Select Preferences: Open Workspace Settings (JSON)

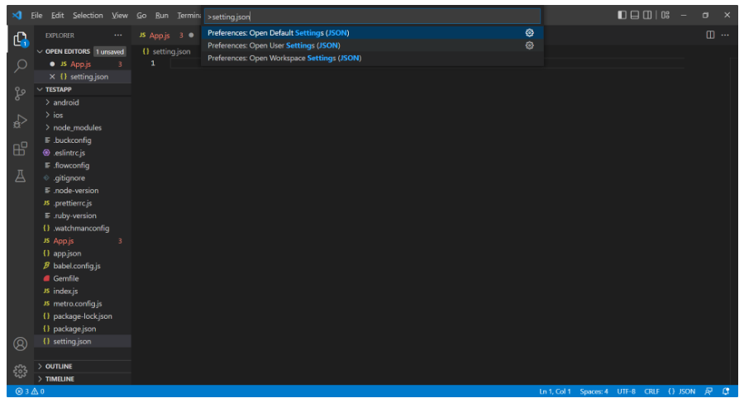point(372,59)
